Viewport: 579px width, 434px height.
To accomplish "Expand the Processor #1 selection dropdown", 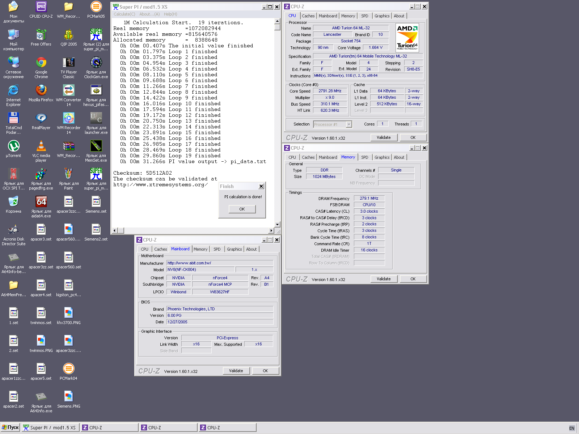I will coord(349,124).
